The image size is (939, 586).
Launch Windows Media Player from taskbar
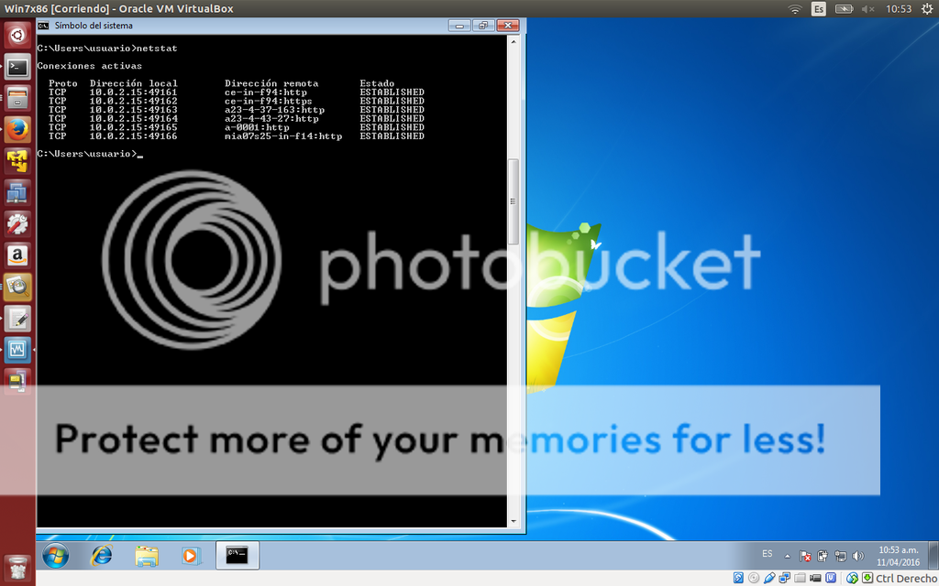pyautogui.click(x=191, y=556)
